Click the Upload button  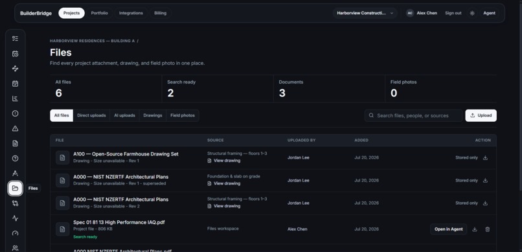[x=481, y=115]
